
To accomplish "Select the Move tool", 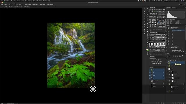I will pos(147,9).
